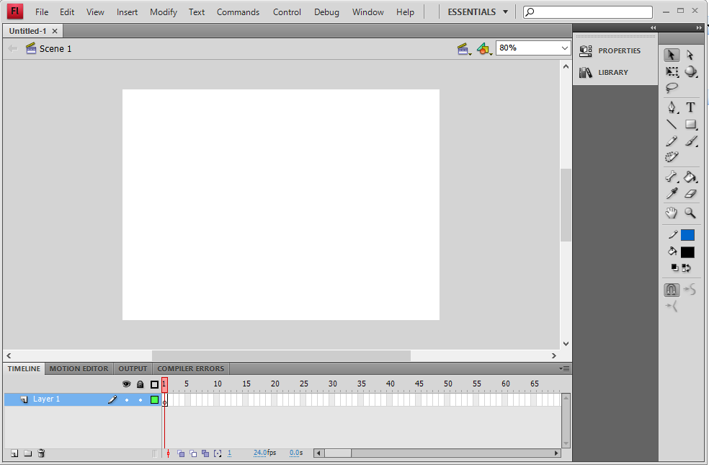Image resolution: width=709 pixels, height=465 pixels.
Task: Click the Black and White colors icon
Action: point(674,267)
